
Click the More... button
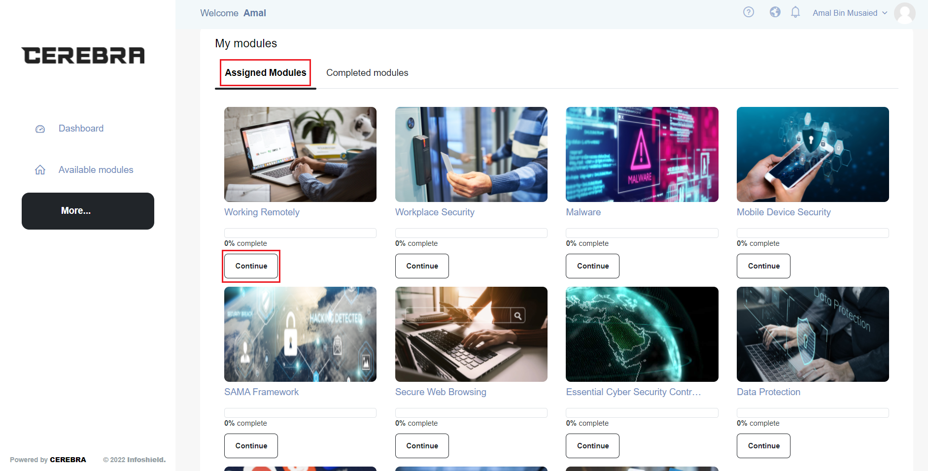[88, 211]
